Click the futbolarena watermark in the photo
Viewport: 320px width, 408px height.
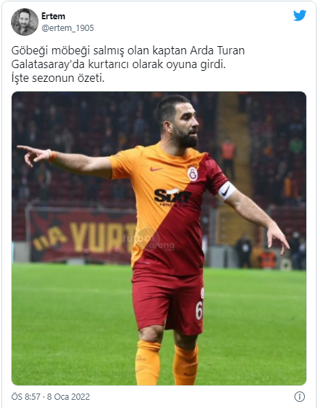pyautogui.click(x=149, y=240)
